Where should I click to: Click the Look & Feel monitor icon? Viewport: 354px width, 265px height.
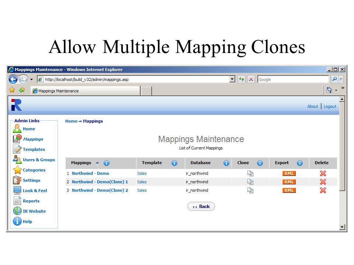click(x=17, y=190)
